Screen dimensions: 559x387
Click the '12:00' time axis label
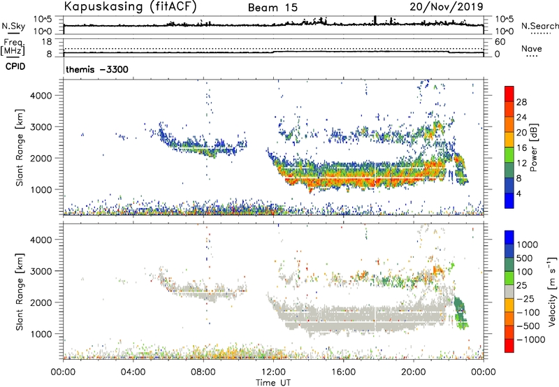point(273,372)
